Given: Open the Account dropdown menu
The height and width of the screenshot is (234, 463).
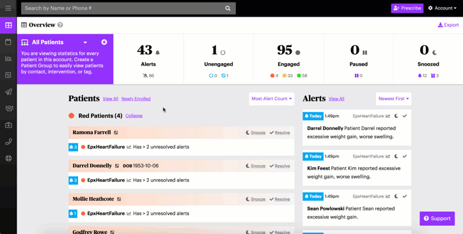Looking at the screenshot, I should (442, 8).
